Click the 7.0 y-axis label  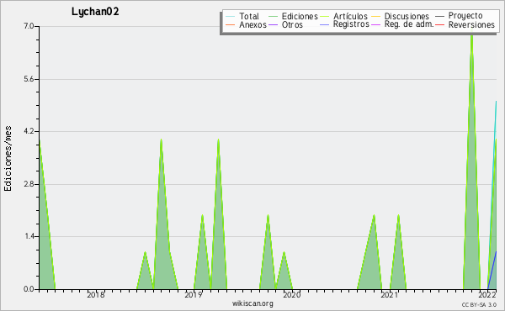tap(29, 26)
